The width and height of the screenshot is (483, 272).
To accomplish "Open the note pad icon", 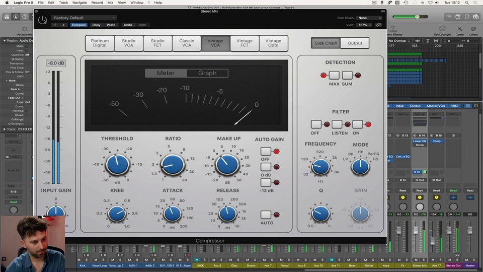I will (x=458, y=17).
